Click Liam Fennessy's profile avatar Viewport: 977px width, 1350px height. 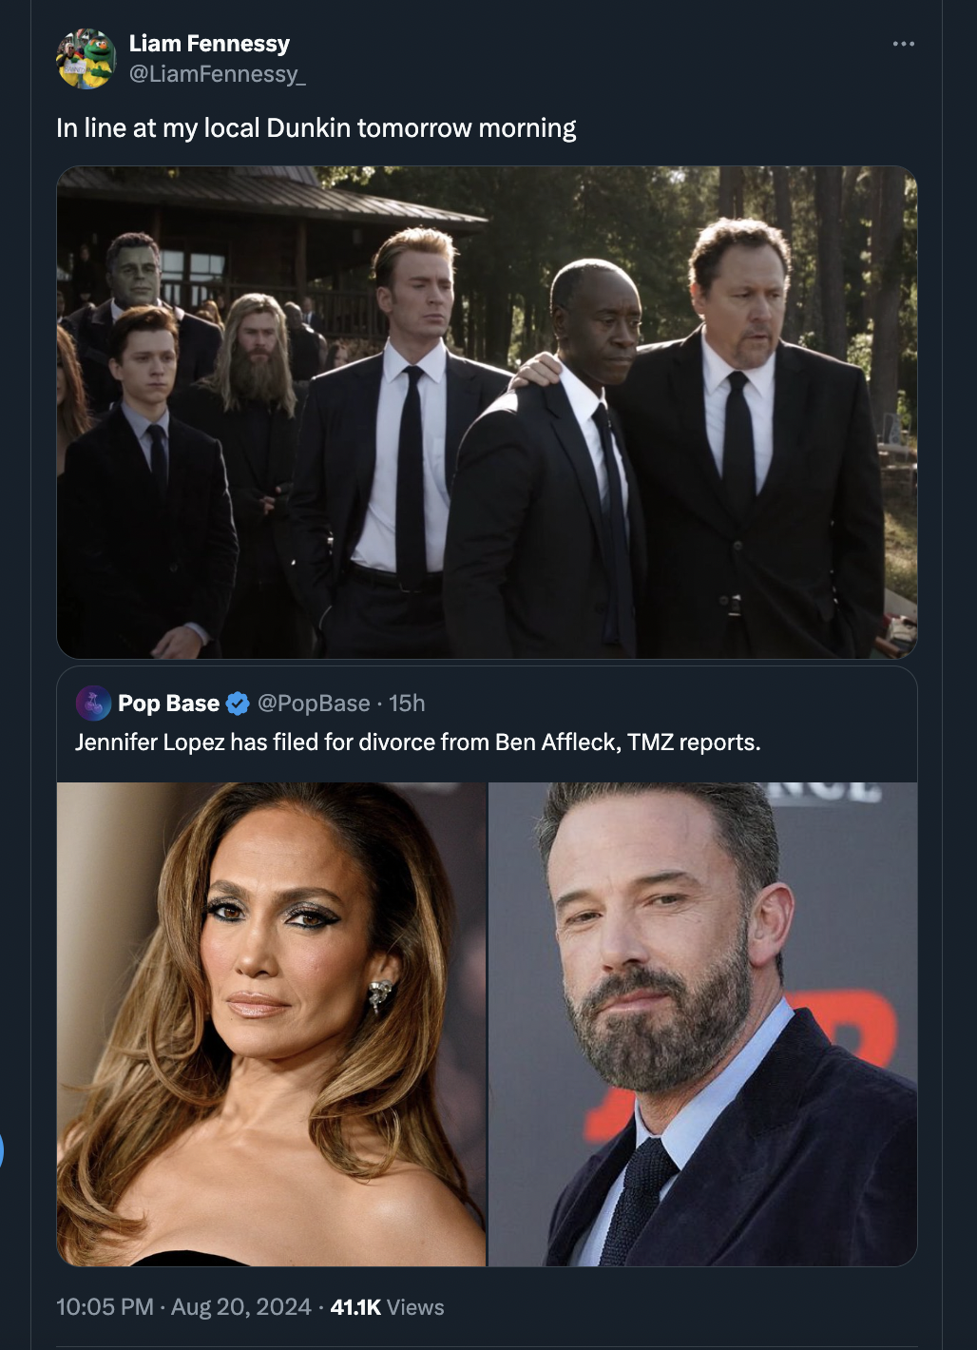[x=86, y=59]
